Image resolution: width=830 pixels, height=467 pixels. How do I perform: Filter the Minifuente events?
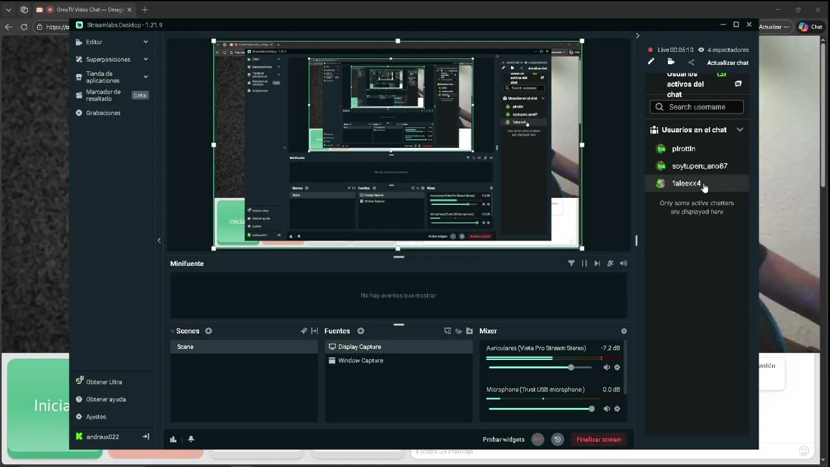tap(571, 263)
